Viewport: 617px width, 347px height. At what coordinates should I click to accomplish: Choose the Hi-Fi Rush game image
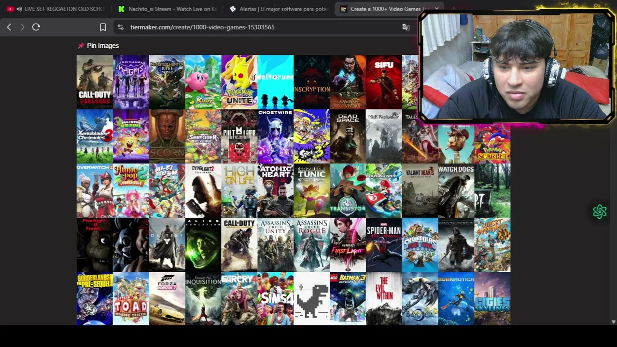(167, 191)
